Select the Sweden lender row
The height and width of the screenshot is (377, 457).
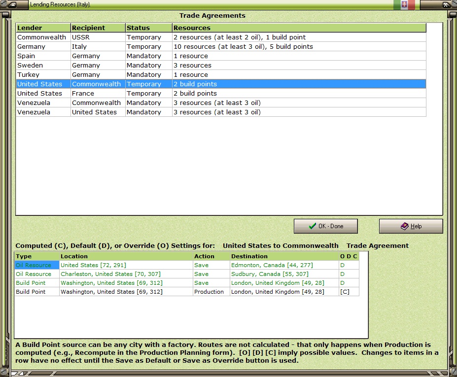pos(221,65)
